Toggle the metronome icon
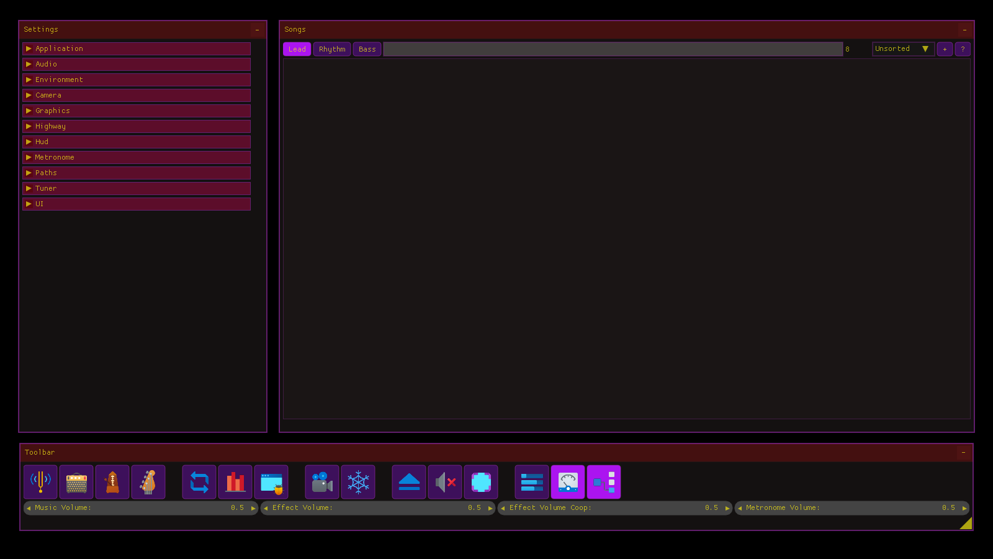 click(112, 482)
